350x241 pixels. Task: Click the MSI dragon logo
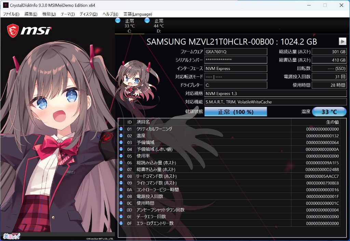[x=13, y=30]
